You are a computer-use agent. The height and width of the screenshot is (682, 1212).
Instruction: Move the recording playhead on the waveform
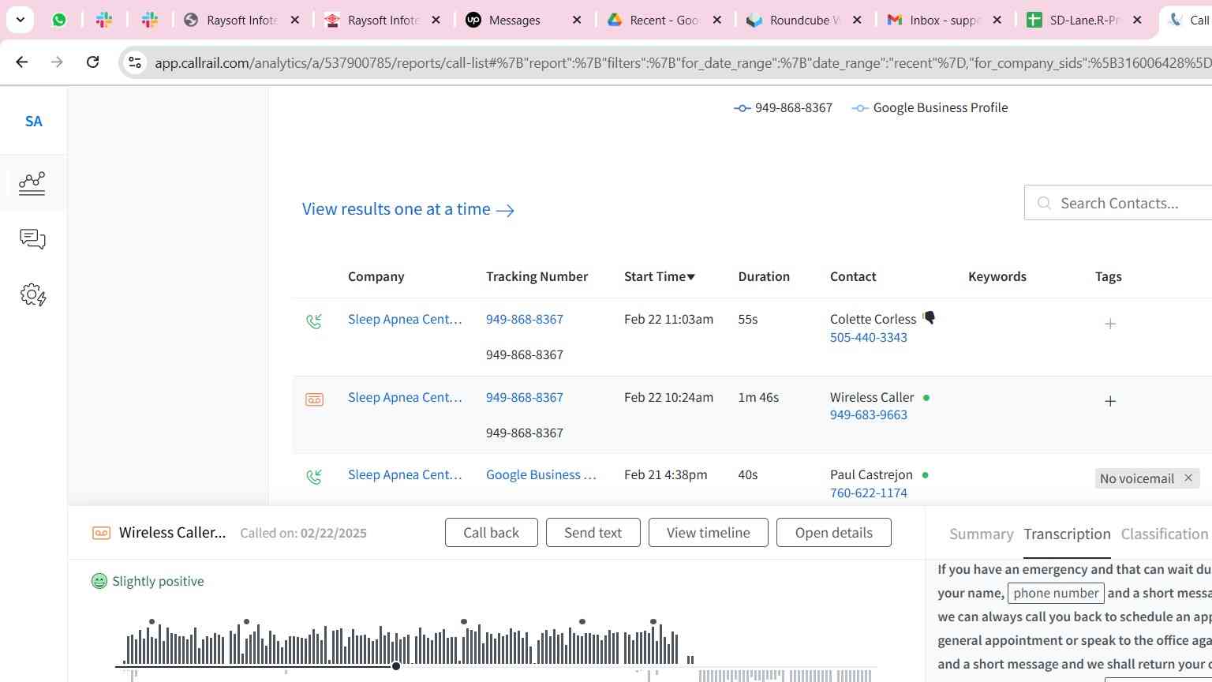tap(396, 666)
